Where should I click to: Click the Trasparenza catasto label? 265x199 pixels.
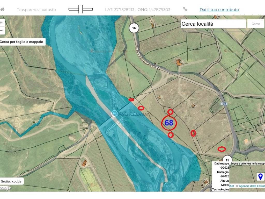point(36,10)
